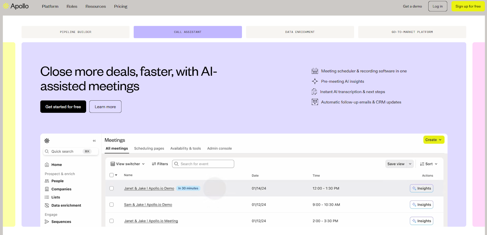Select checkbox for Janet & Jake Demo row
The height and width of the screenshot is (235, 487).
112,188
